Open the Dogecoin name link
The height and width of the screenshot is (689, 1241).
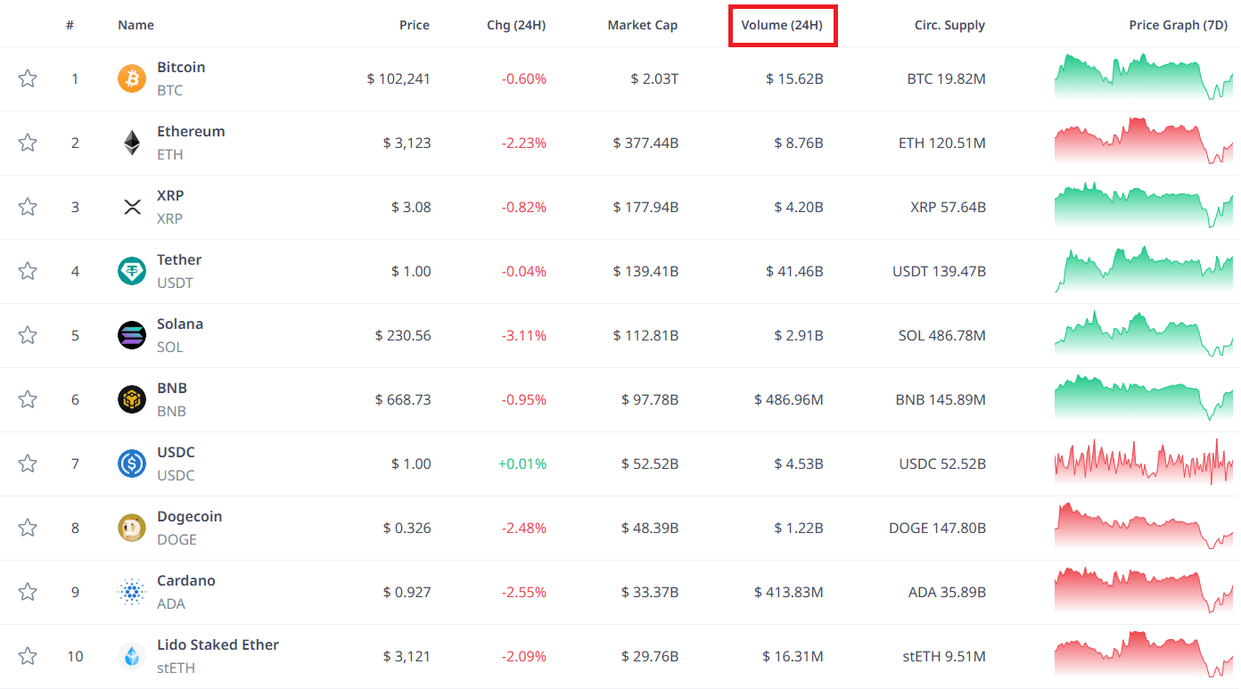pyautogui.click(x=190, y=516)
